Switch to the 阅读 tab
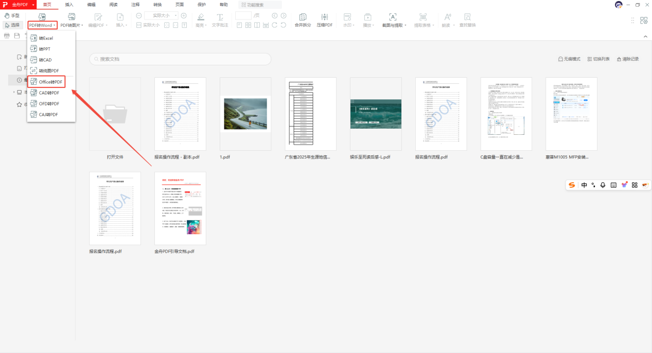Image resolution: width=652 pixels, height=353 pixels. click(x=113, y=5)
